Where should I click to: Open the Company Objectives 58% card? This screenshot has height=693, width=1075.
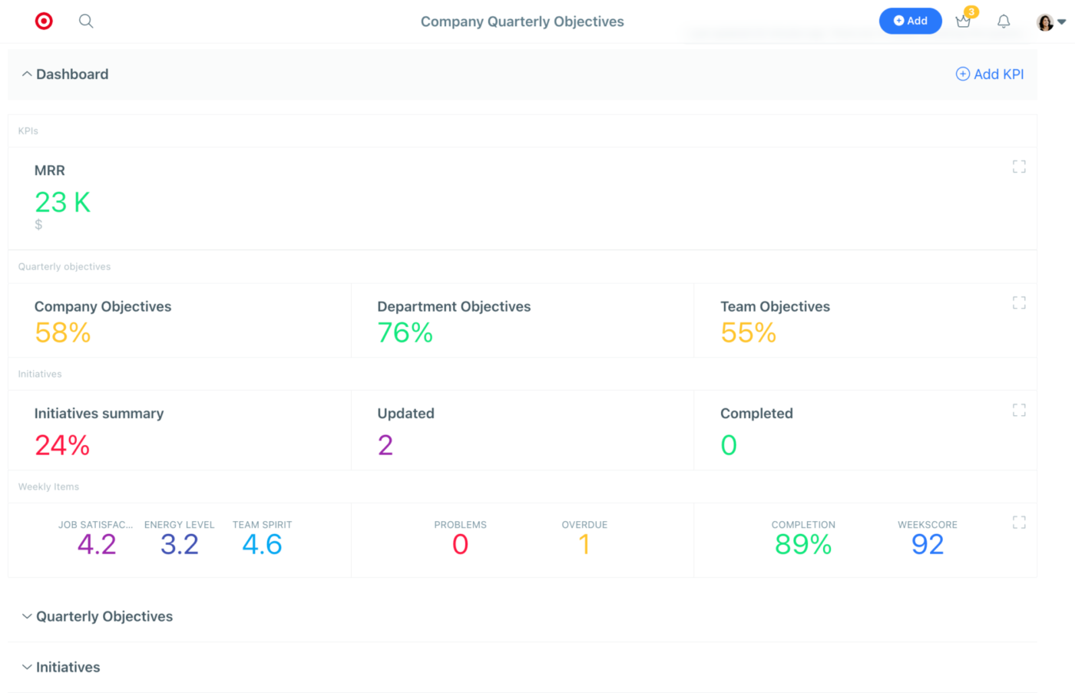click(180, 320)
